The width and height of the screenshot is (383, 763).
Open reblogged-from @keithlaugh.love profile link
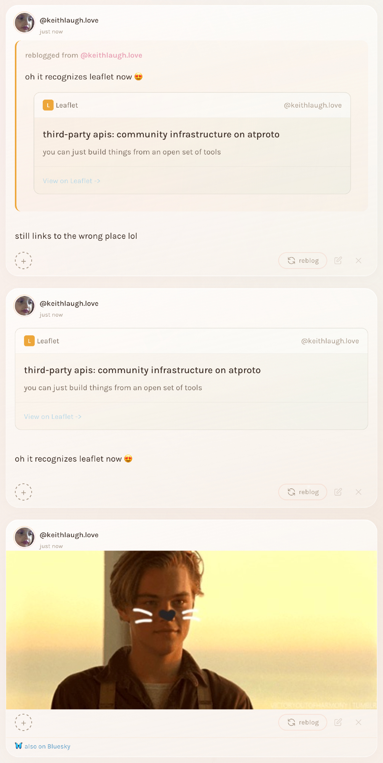tap(111, 55)
